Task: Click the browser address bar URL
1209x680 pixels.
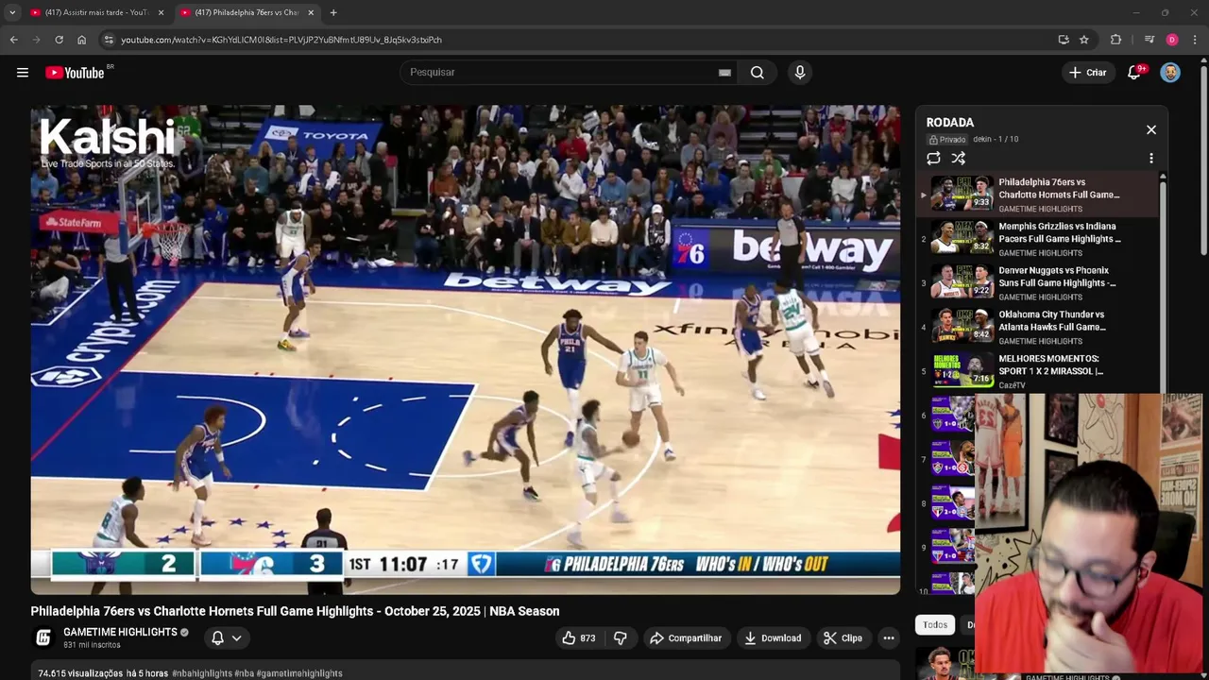Action: tap(281, 40)
